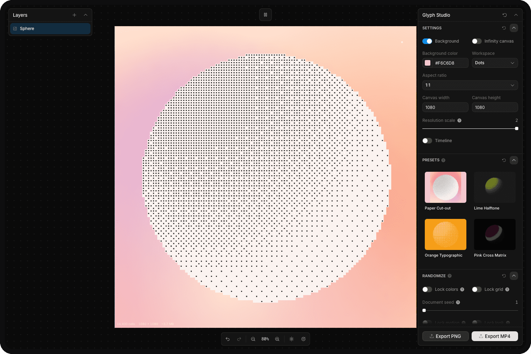Image resolution: width=531 pixels, height=354 pixels.
Task: Zoom in on the canvas
Action: (277, 339)
